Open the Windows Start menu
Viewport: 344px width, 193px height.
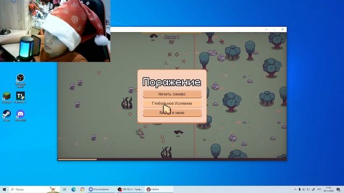click(4, 189)
